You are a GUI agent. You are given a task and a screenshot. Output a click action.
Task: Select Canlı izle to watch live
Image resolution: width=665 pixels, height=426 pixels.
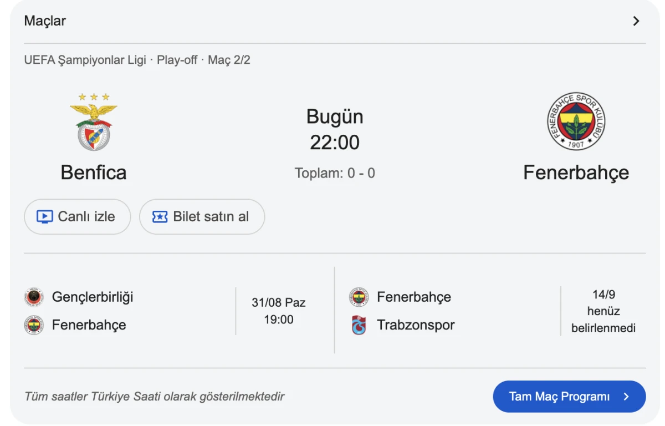pyautogui.click(x=78, y=217)
